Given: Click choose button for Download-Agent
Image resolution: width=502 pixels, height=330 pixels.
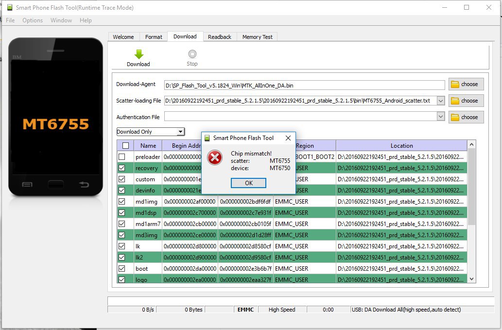Looking at the screenshot, I should pyautogui.click(x=466, y=84).
